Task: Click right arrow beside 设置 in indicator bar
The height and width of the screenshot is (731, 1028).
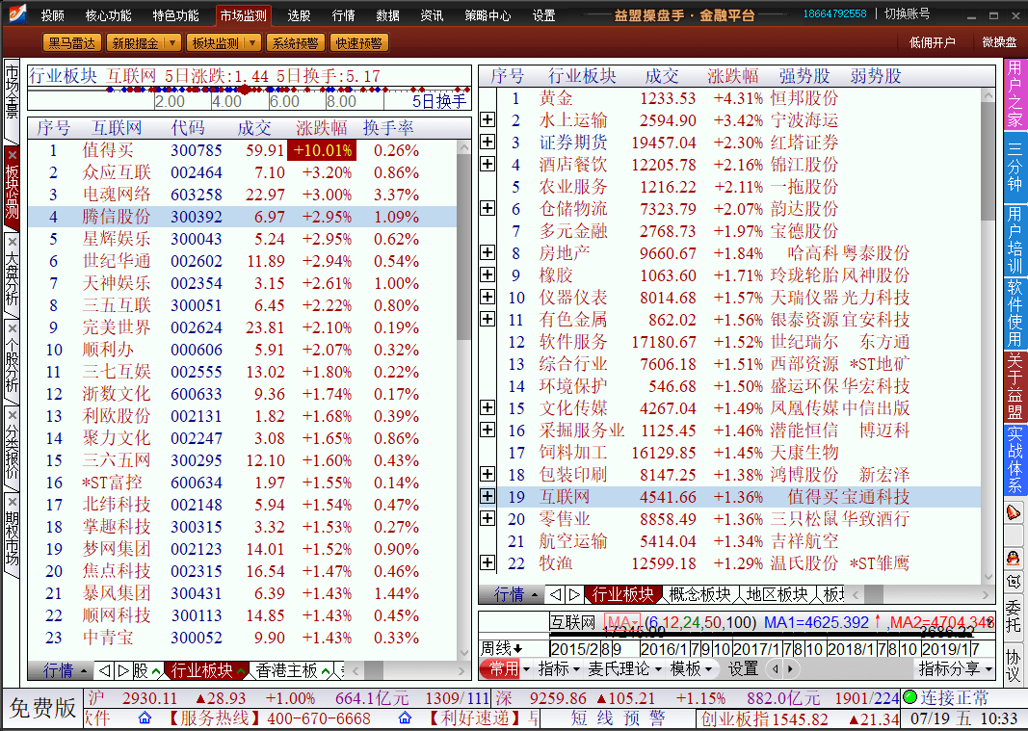Action: pyautogui.click(x=790, y=668)
